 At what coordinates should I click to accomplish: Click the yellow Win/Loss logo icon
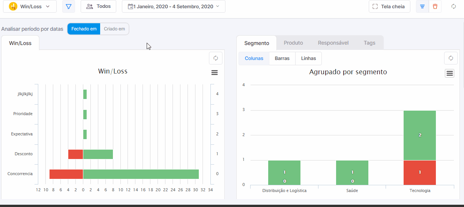tap(13, 6)
